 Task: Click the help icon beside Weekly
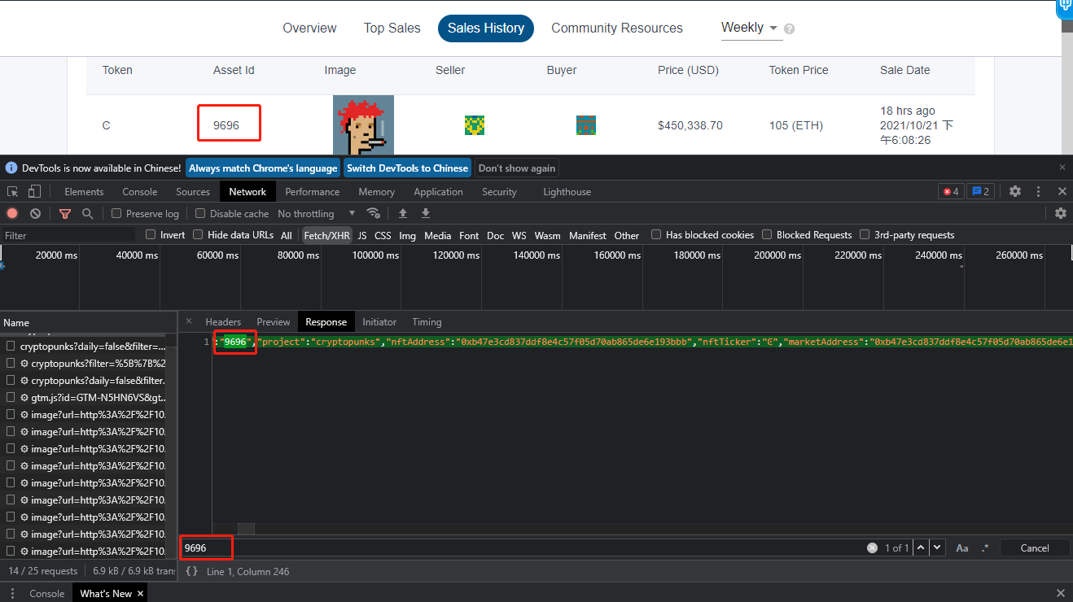click(789, 28)
